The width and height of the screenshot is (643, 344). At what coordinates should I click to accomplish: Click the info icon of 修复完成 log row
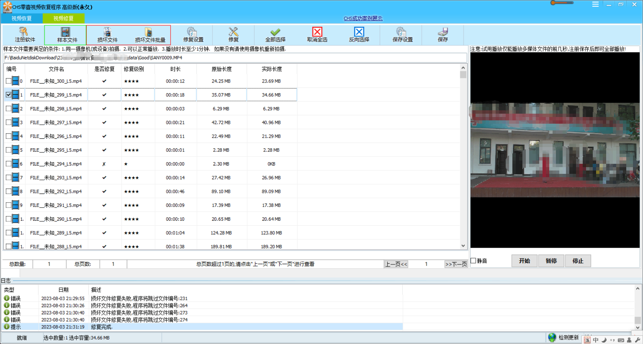[6, 327]
